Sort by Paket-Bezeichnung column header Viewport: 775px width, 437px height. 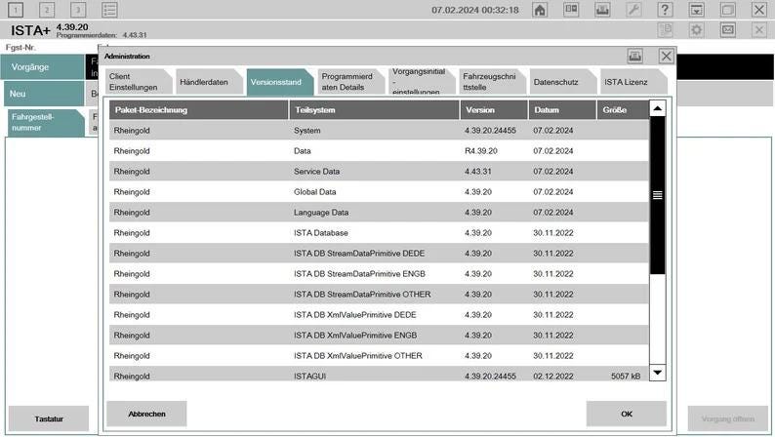click(x=199, y=110)
